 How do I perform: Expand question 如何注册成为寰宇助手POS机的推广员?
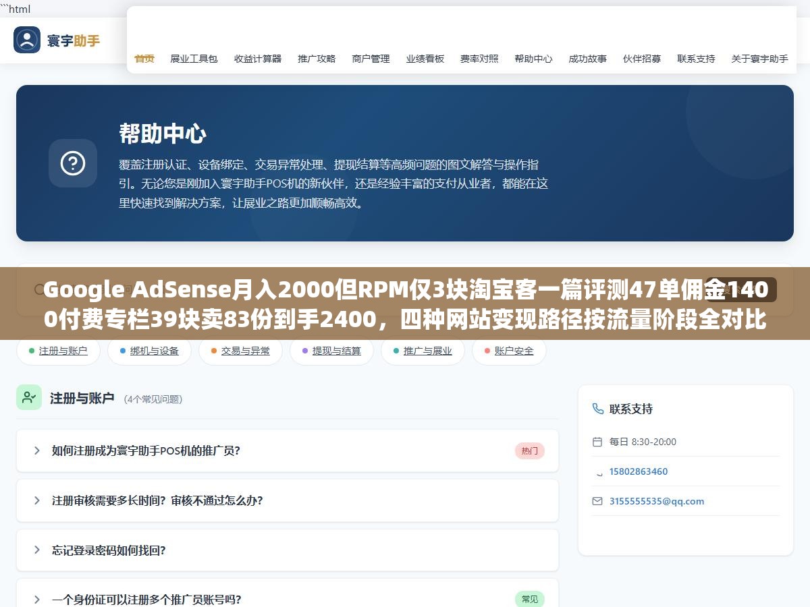click(288, 451)
